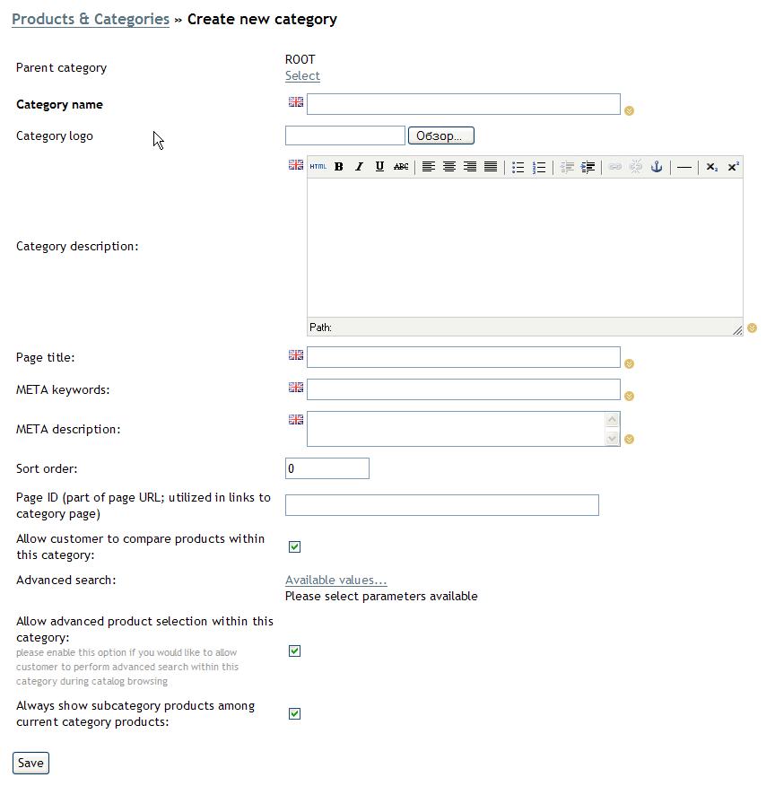Apply italic formatting in description editor
The height and width of the screenshot is (786, 775).
359,167
